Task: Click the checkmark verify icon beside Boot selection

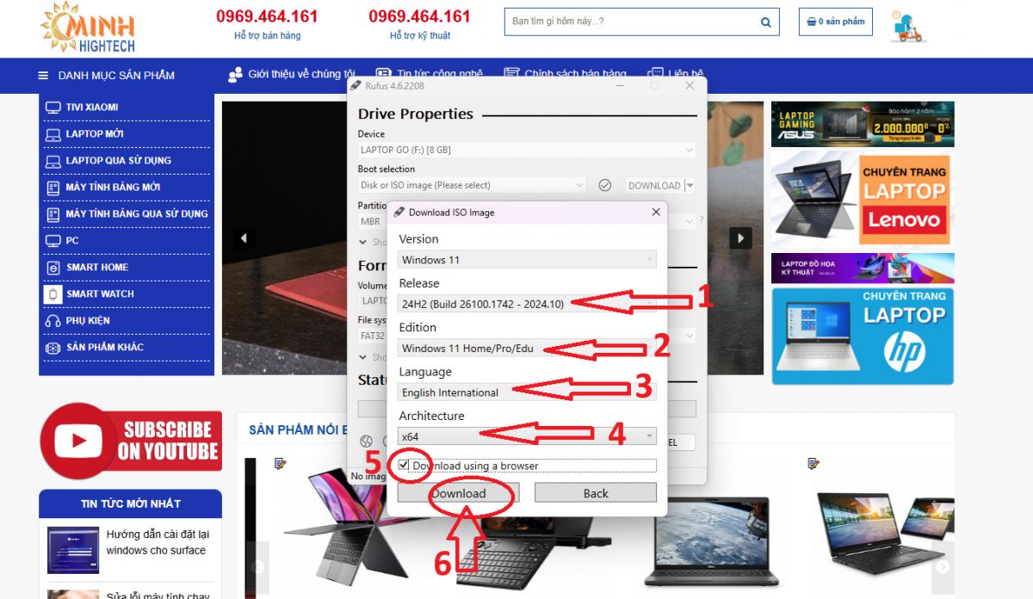Action: (605, 185)
